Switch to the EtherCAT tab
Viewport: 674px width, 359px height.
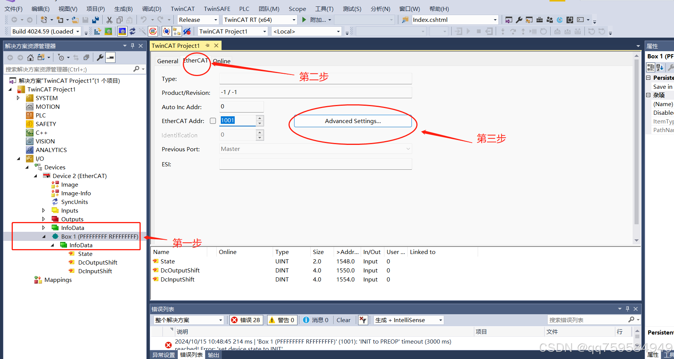point(196,61)
